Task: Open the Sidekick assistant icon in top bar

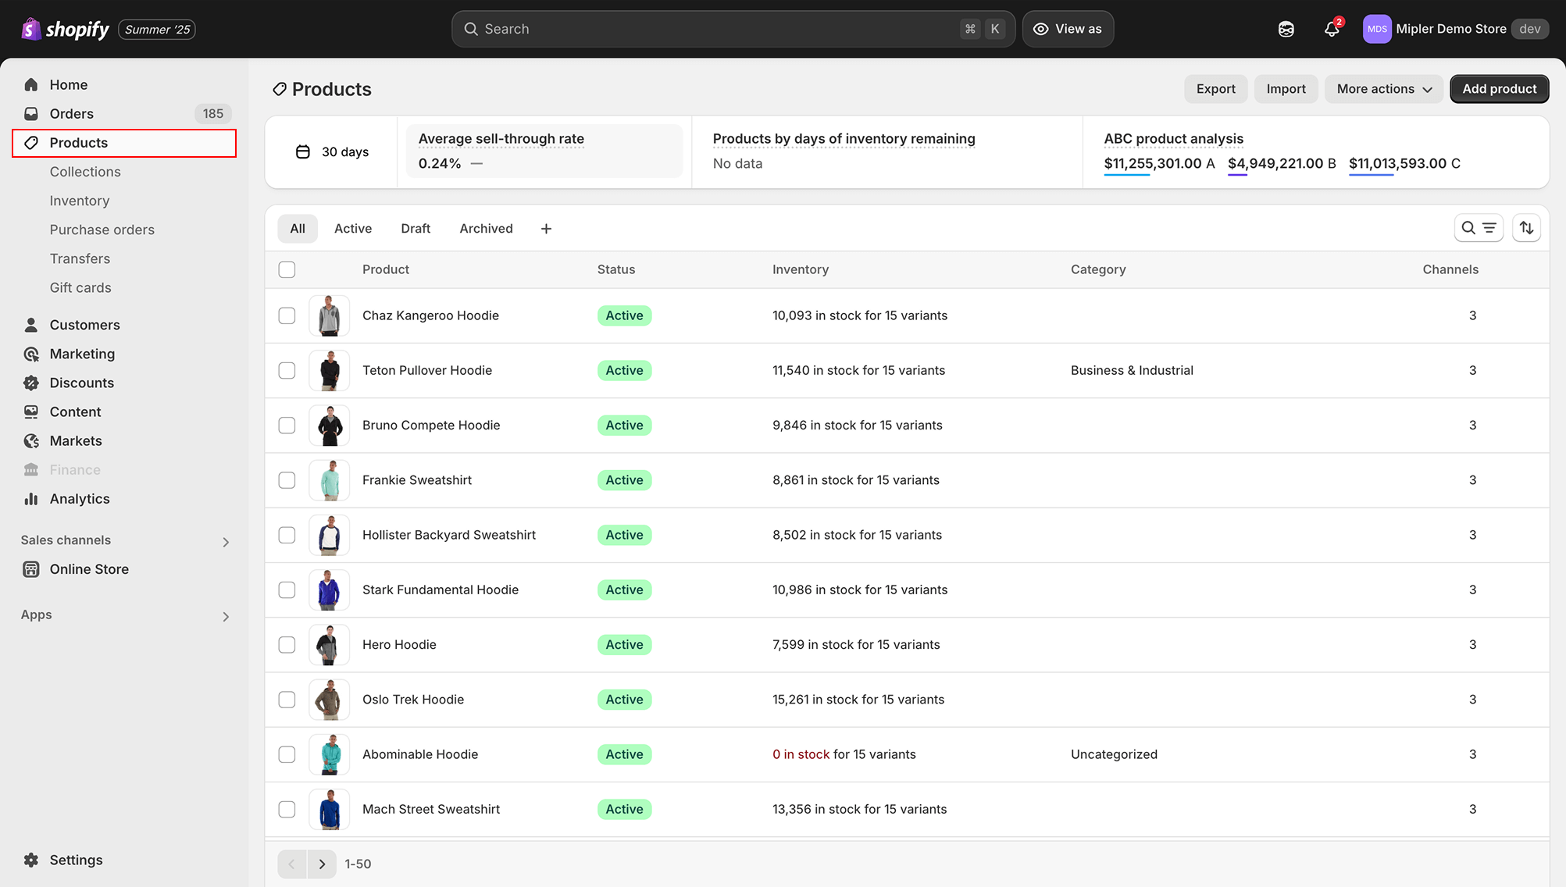Action: click(x=1286, y=30)
